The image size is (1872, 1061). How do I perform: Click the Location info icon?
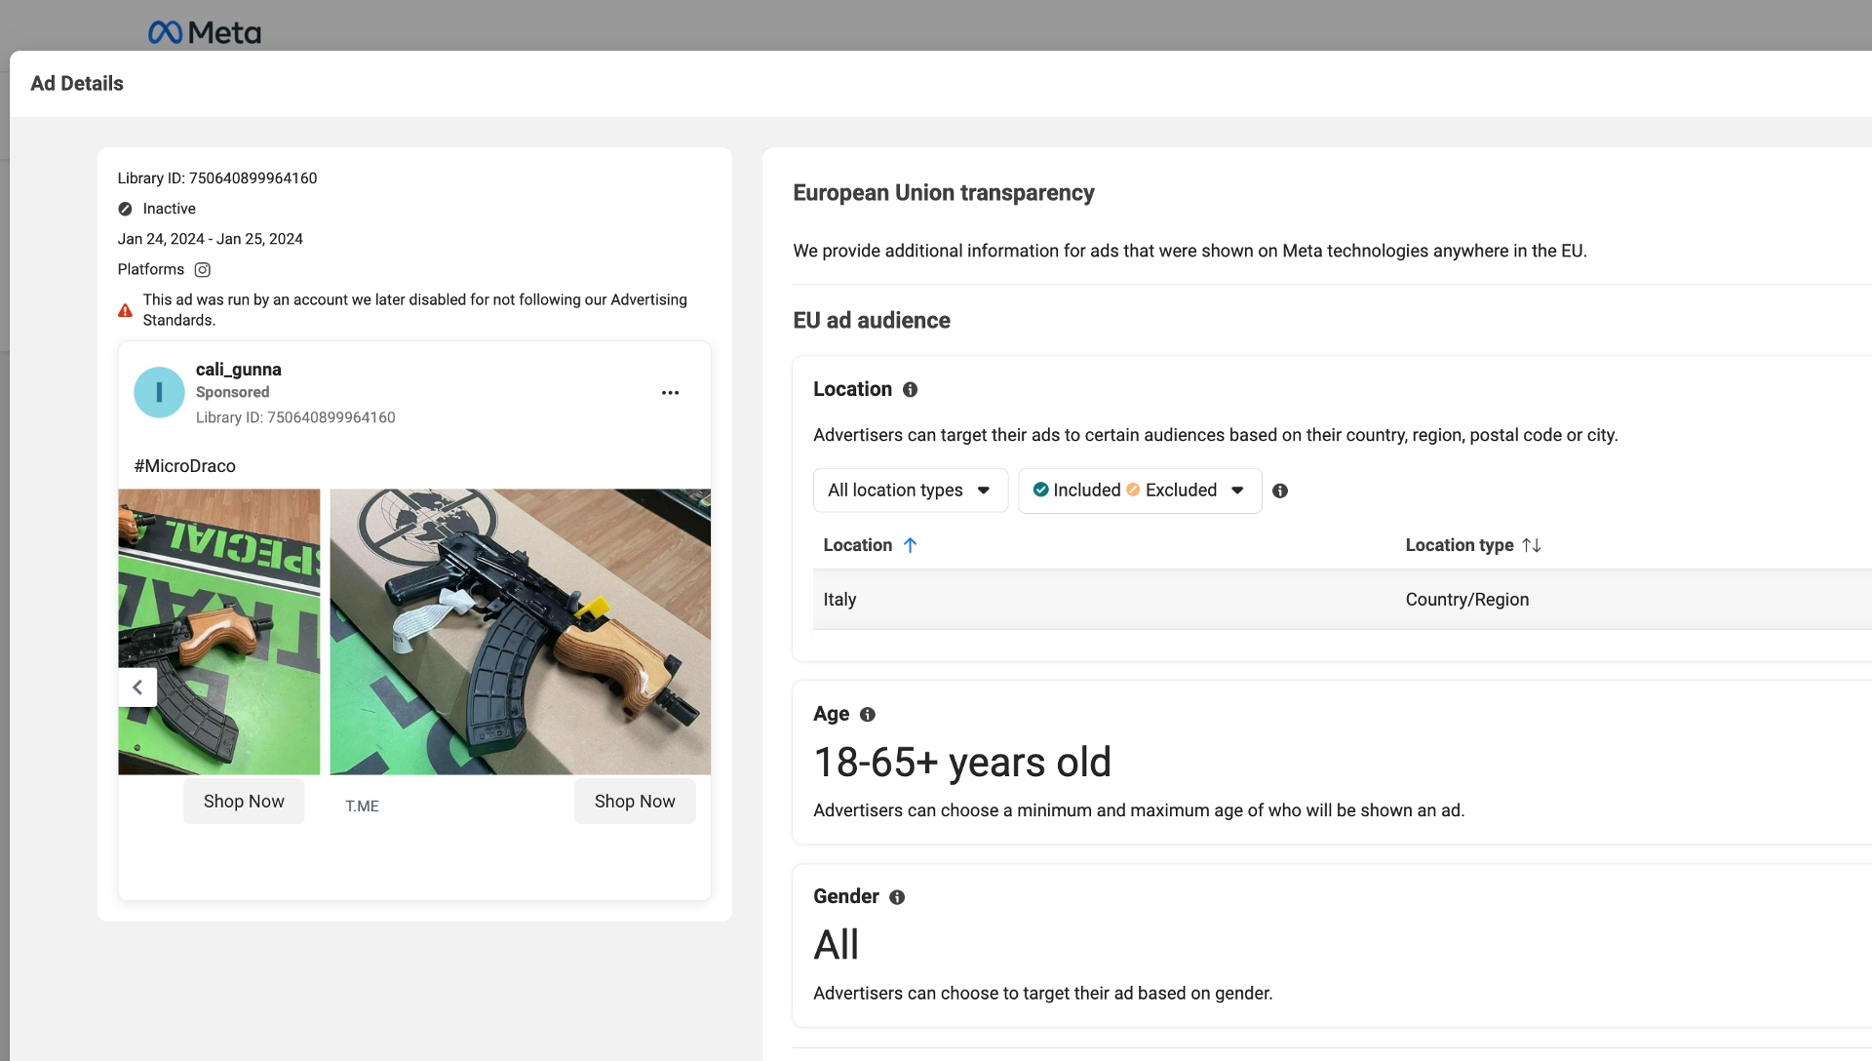point(910,390)
